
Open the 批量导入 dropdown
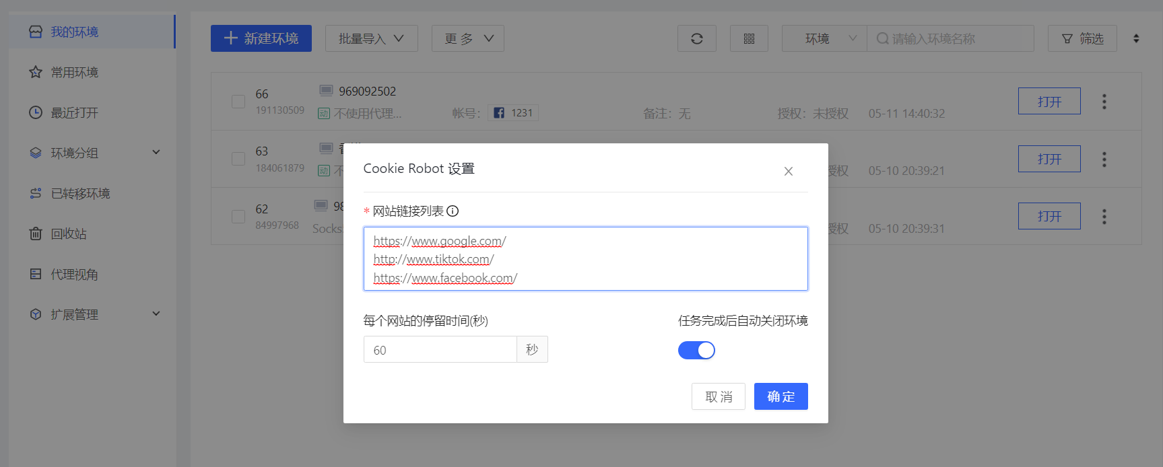tap(372, 38)
